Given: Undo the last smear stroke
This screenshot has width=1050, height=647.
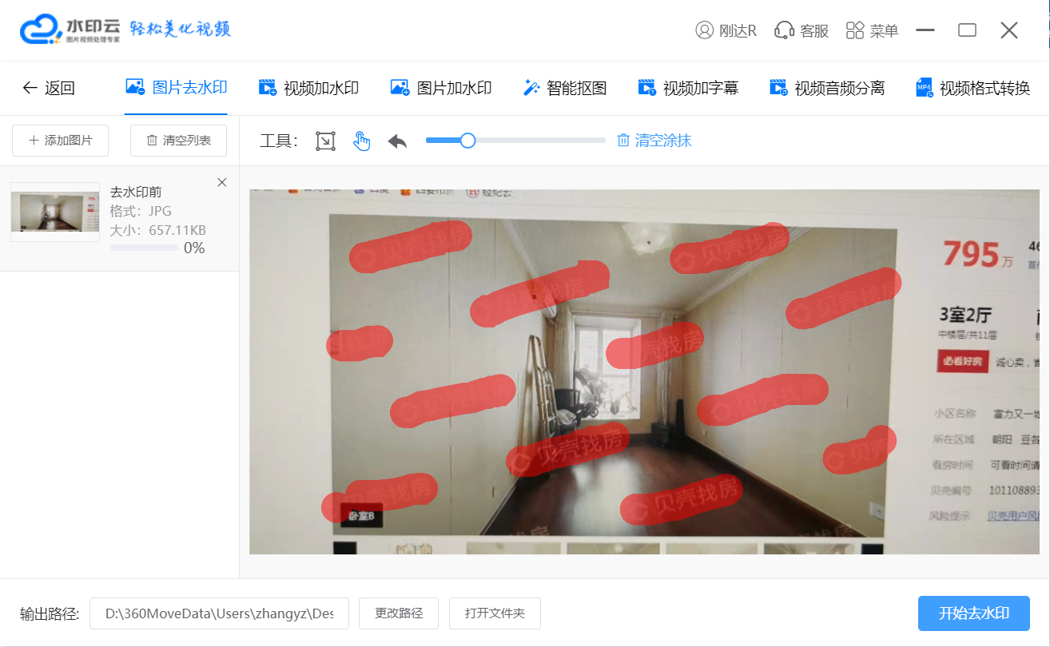Looking at the screenshot, I should click(x=397, y=141).
